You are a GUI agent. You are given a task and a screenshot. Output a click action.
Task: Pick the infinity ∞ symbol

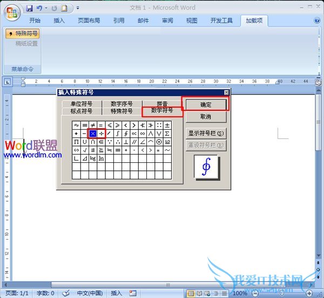pos(143,134)
